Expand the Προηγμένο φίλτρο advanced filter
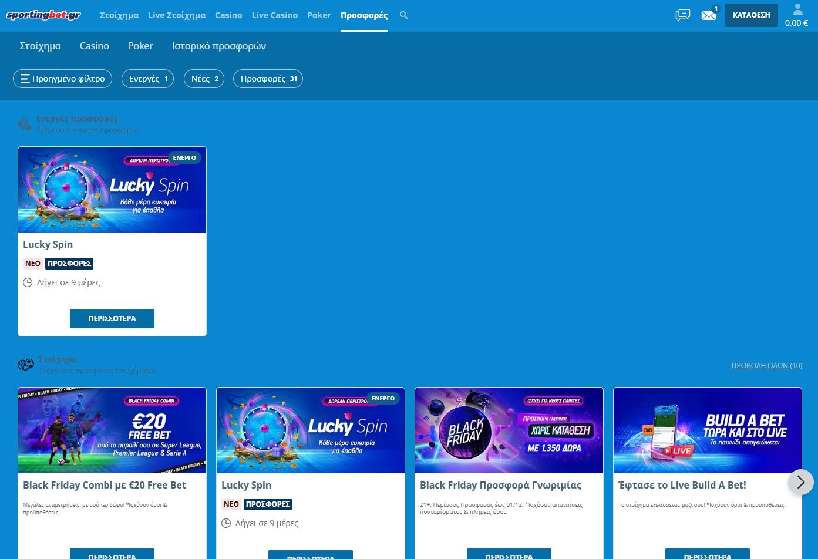This screenshot has height=559, width=818. pyautogui.click(x=62, y=79)
